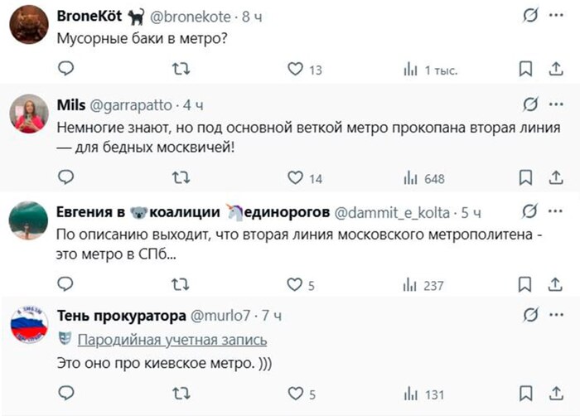
Task: Open Grok icon on Mils' tweet
Action: coord(529,105)
